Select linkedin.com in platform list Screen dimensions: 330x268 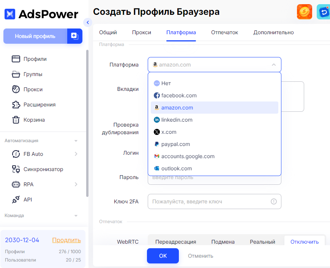click(215, 120)
